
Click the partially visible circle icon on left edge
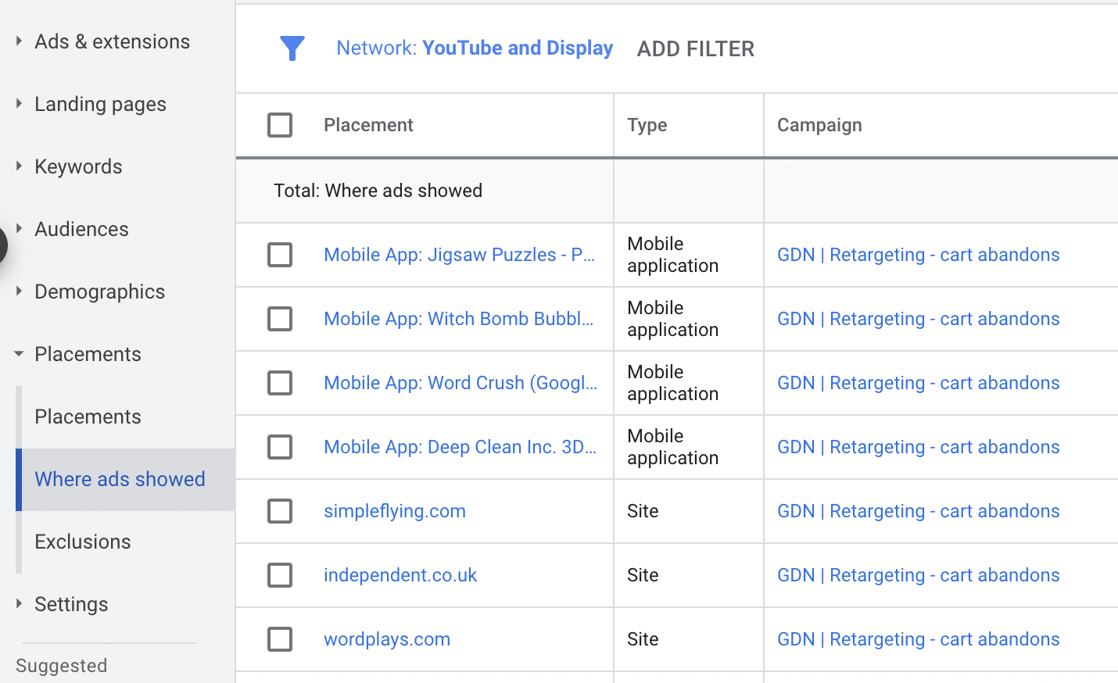pyautogui.click(x=3, y=245)
